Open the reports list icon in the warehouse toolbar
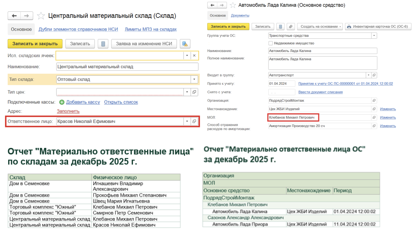 click(x=103, y=44)
